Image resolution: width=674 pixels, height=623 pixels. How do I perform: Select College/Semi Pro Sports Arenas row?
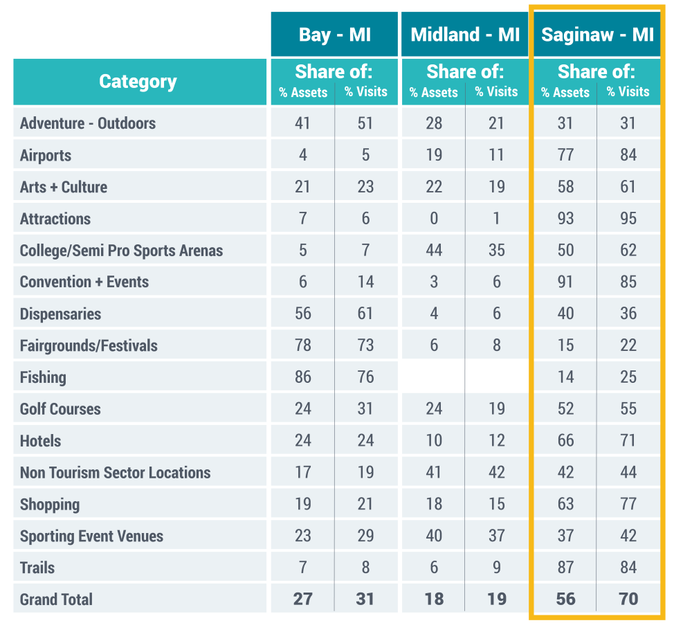click(x=122, y=251)
